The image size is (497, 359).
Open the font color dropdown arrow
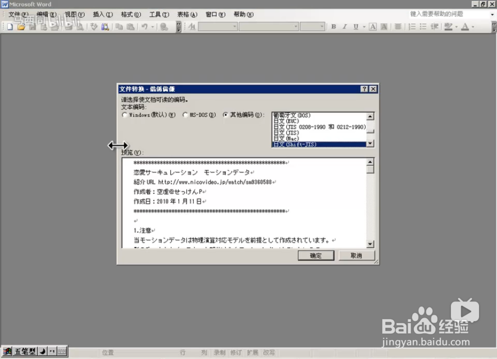[x=473, y=27]
